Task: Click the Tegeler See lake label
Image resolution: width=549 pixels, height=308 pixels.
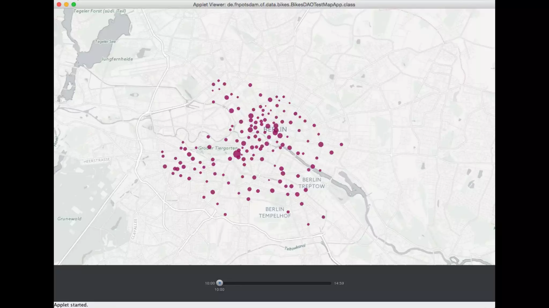Action: (105, 41)
